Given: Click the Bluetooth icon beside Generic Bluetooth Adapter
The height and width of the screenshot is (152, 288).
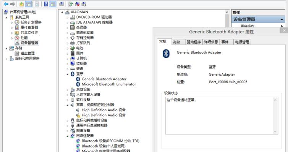Looking at the screenshot, I should 78,79.
